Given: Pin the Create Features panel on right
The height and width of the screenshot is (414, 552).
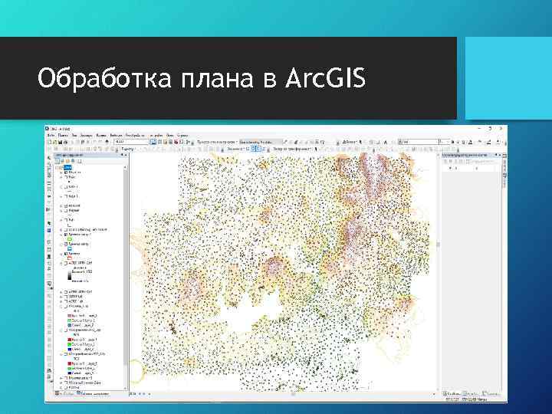Looking at the screenshot, I should click(496, 155).
